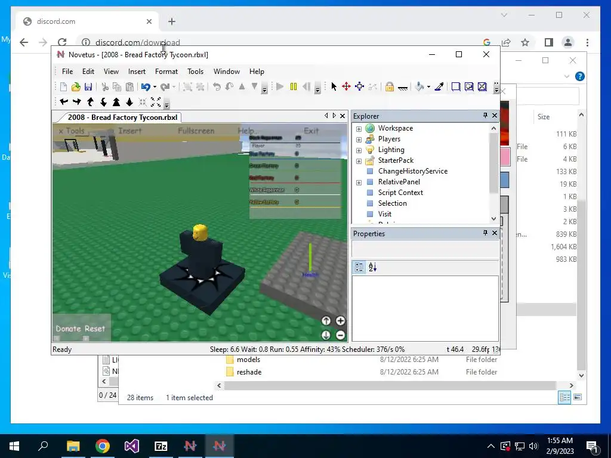Screen dimensions: 611x458
Task: Click the Reset step-back playback icon
Action: (x=306, y=86)
